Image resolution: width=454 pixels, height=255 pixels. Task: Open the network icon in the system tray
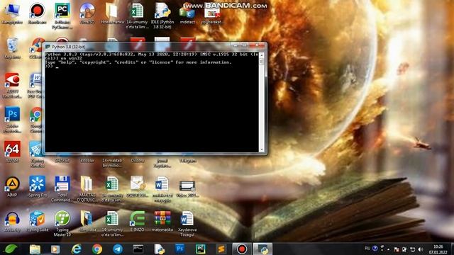click(x=413, y=249)
